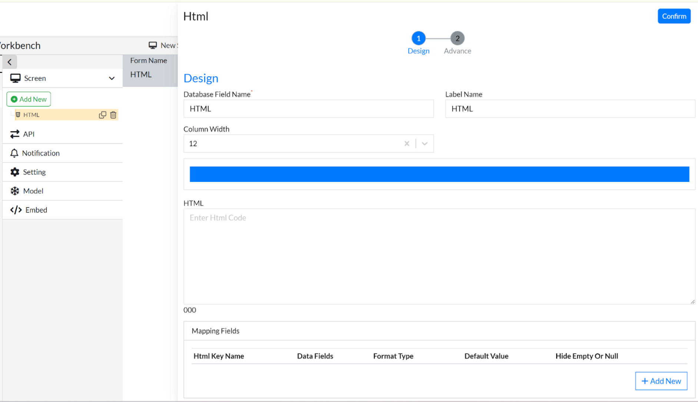Viewport: 698px width, 402px height.
Task: Expand the Column Width dropdown
Action: [x=425, y=143]
